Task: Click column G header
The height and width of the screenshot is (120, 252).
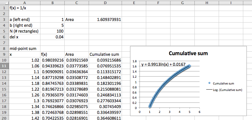Action: 182,3
